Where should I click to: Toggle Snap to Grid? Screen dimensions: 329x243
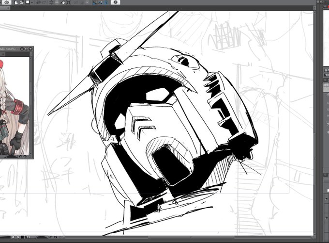(106, 2)
